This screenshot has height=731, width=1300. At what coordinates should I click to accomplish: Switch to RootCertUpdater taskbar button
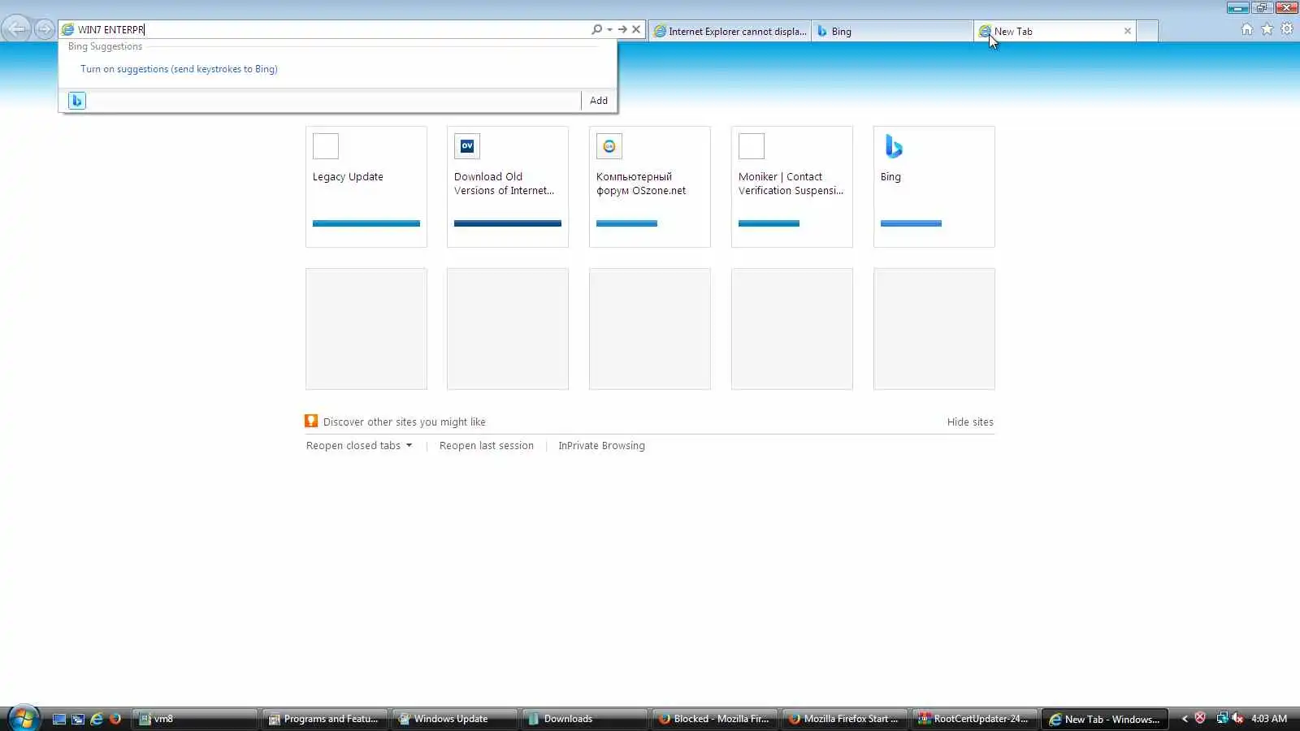975,719
